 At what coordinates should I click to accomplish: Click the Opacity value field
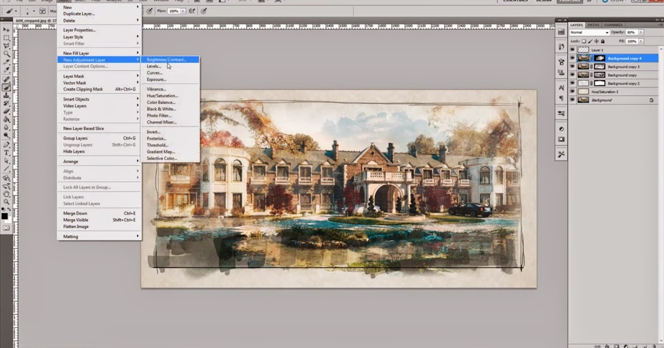click(631, 33)
